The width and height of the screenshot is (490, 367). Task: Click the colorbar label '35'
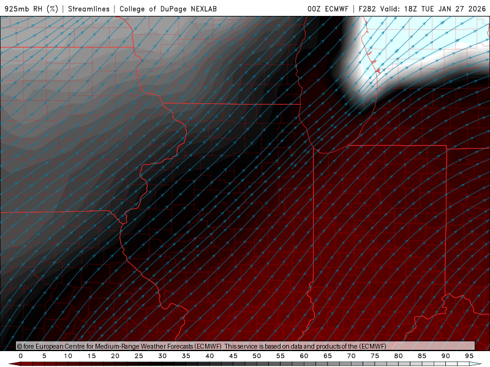coord(186,356)
